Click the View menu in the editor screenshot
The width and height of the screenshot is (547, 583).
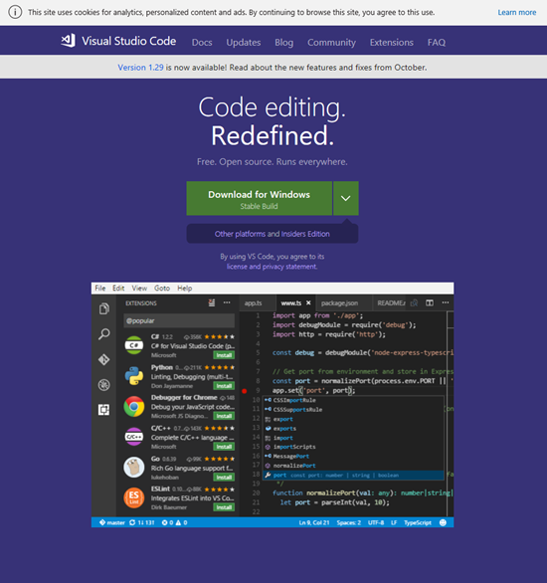point(139,289)
